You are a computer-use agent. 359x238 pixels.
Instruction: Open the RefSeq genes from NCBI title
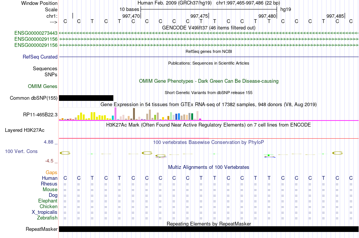point(209,51)
